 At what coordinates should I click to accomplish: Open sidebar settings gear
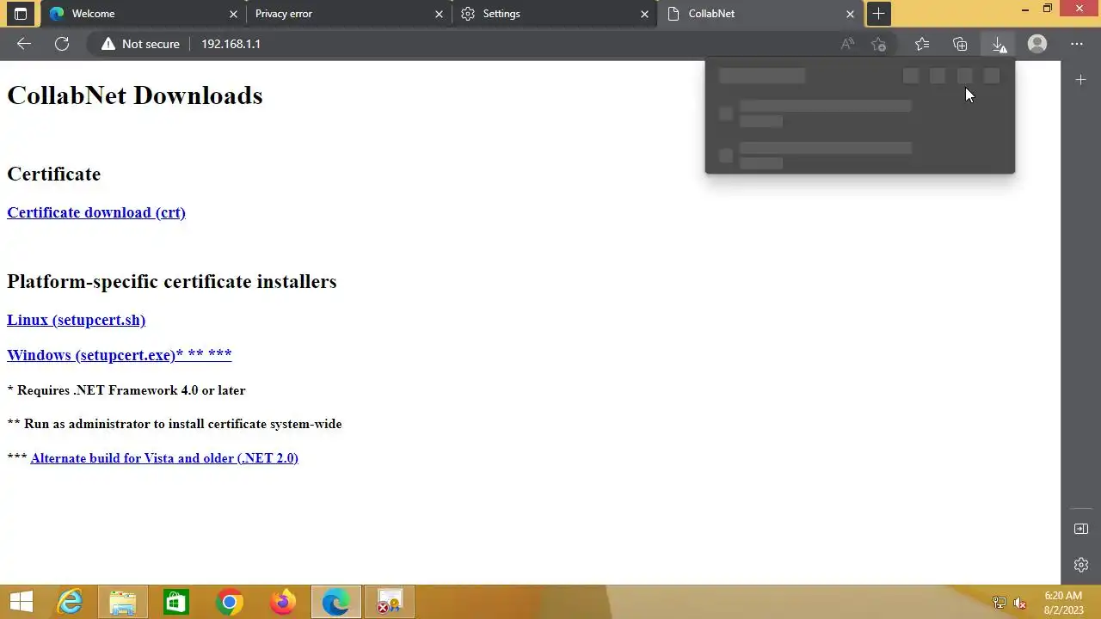click(x=1081, y=565)
